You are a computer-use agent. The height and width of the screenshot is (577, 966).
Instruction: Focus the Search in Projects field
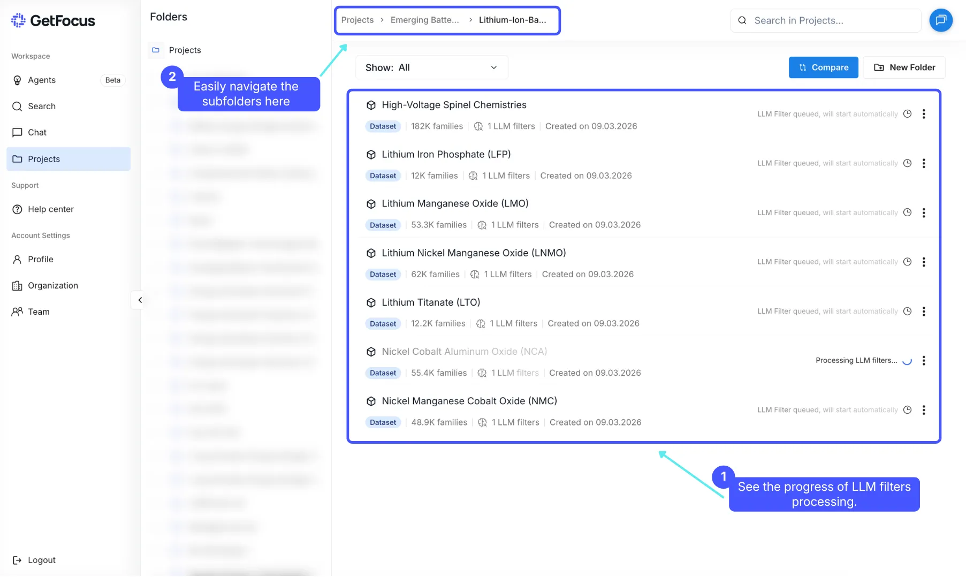pyautogui.click(x=825, y=20)
